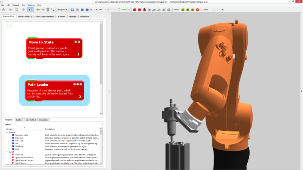Viewport: 303px width, 170px height.
Task: Collapse the Storage category tree
Action: tap(7, 132)
